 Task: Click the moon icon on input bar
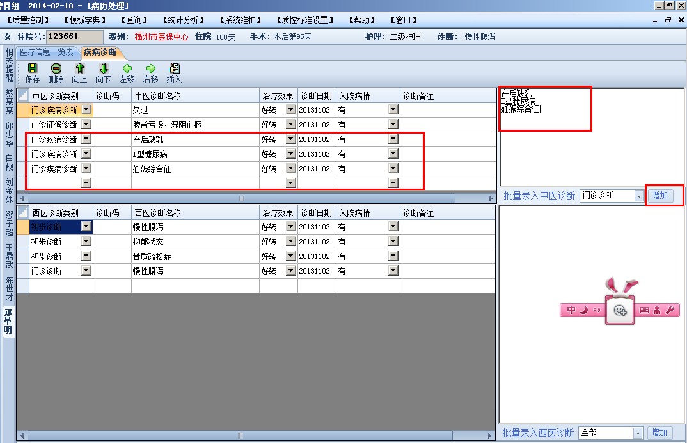pyautogui.click(x=584, y=311)
